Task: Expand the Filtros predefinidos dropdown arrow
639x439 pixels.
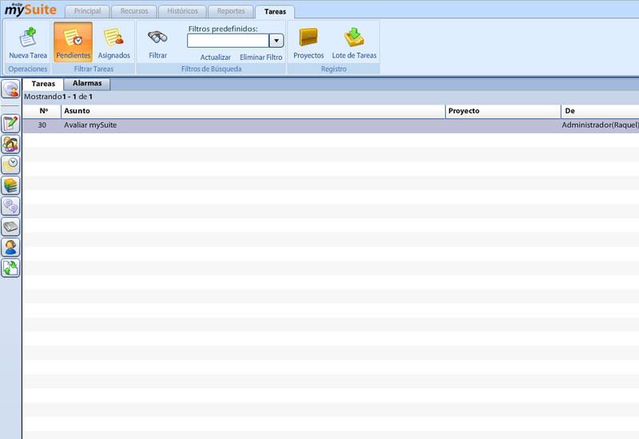Action: point(276,41)
